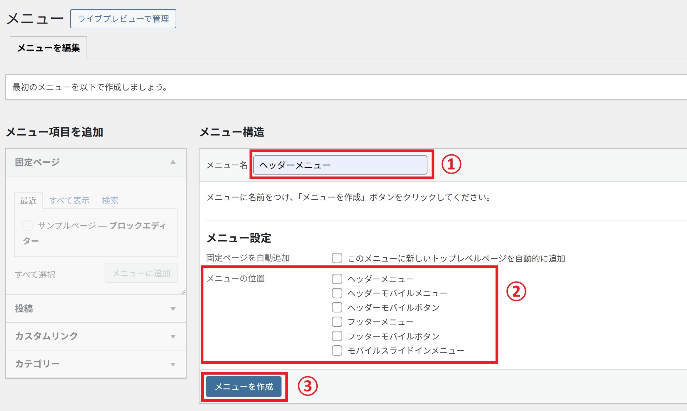Tick the ヘッダーモバイルメニュー location checkbox
Viewport: 687px width, 411px height.
click(x=337, y=293)
